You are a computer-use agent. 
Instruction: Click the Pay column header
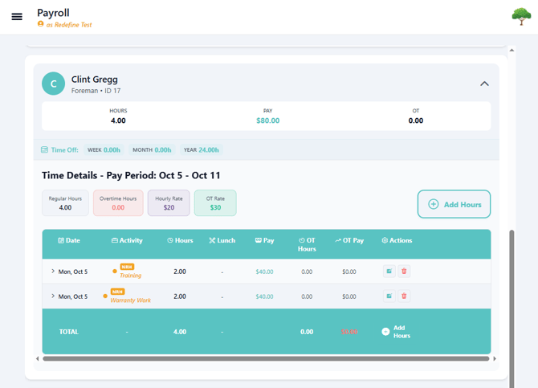[264, 240]
